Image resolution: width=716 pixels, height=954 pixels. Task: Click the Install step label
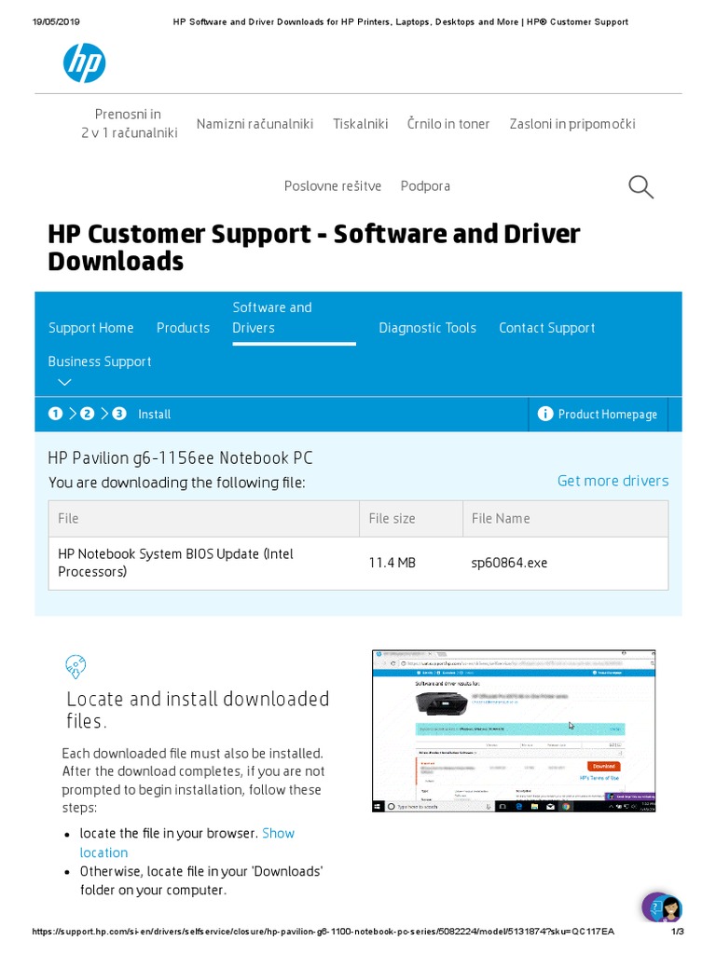(x=154, y=415)
